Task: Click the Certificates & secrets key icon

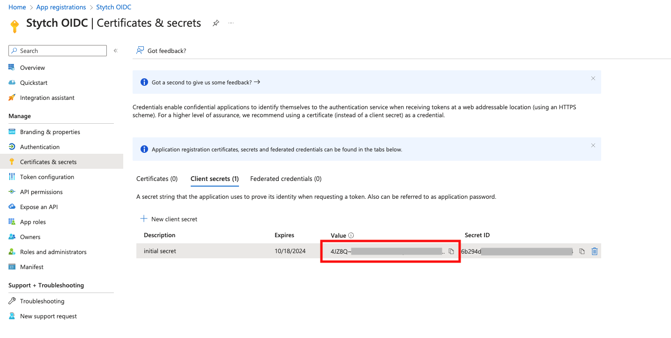Action: [12, 162]
